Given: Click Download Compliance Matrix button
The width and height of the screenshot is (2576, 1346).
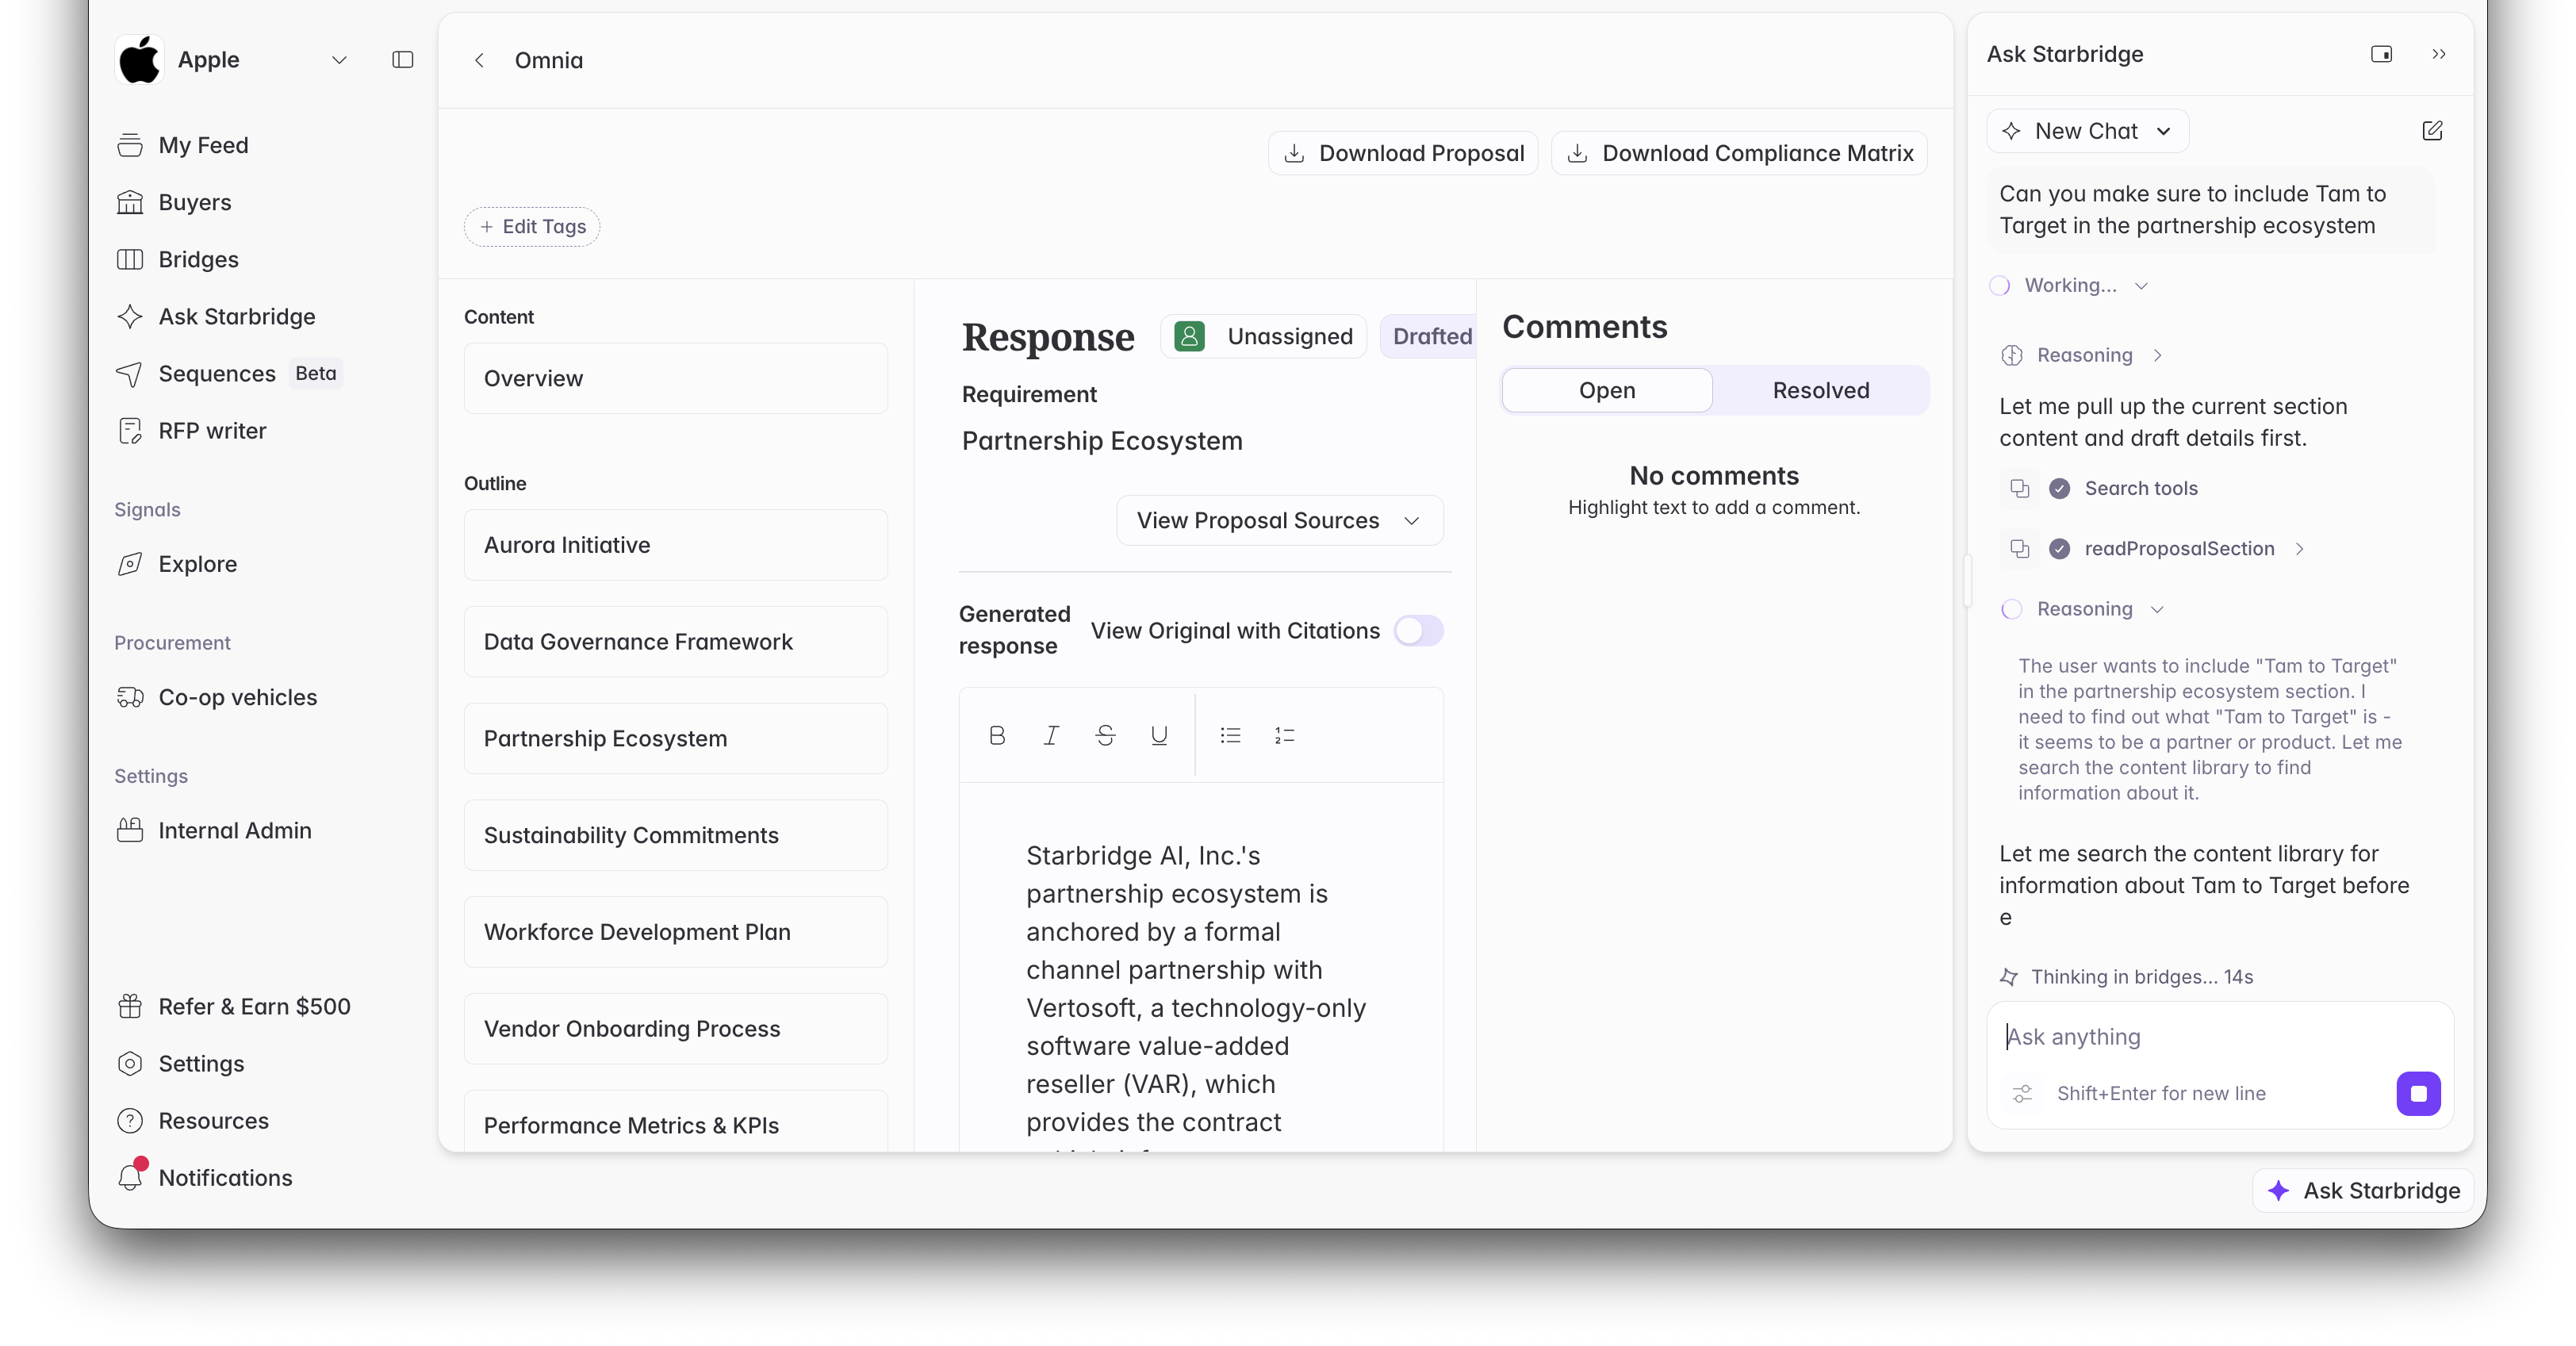Looking at the screenshot, I should 1739,153.
